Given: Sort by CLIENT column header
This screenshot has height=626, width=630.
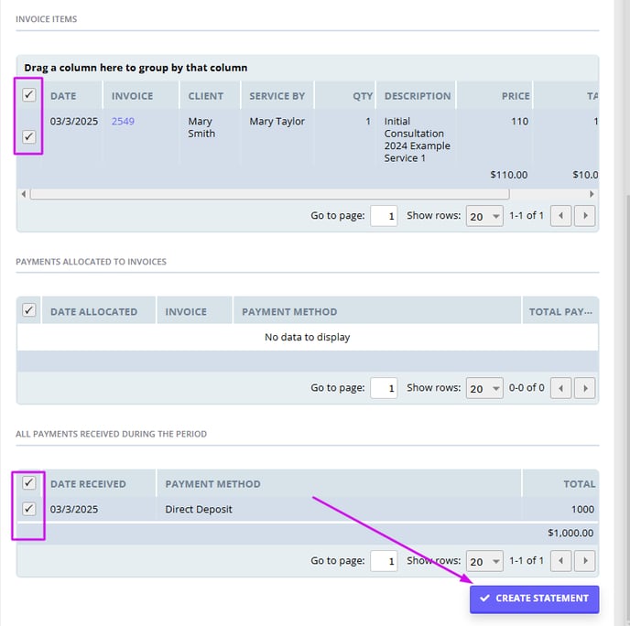Looking at the screenshot, I should [210, 96].
